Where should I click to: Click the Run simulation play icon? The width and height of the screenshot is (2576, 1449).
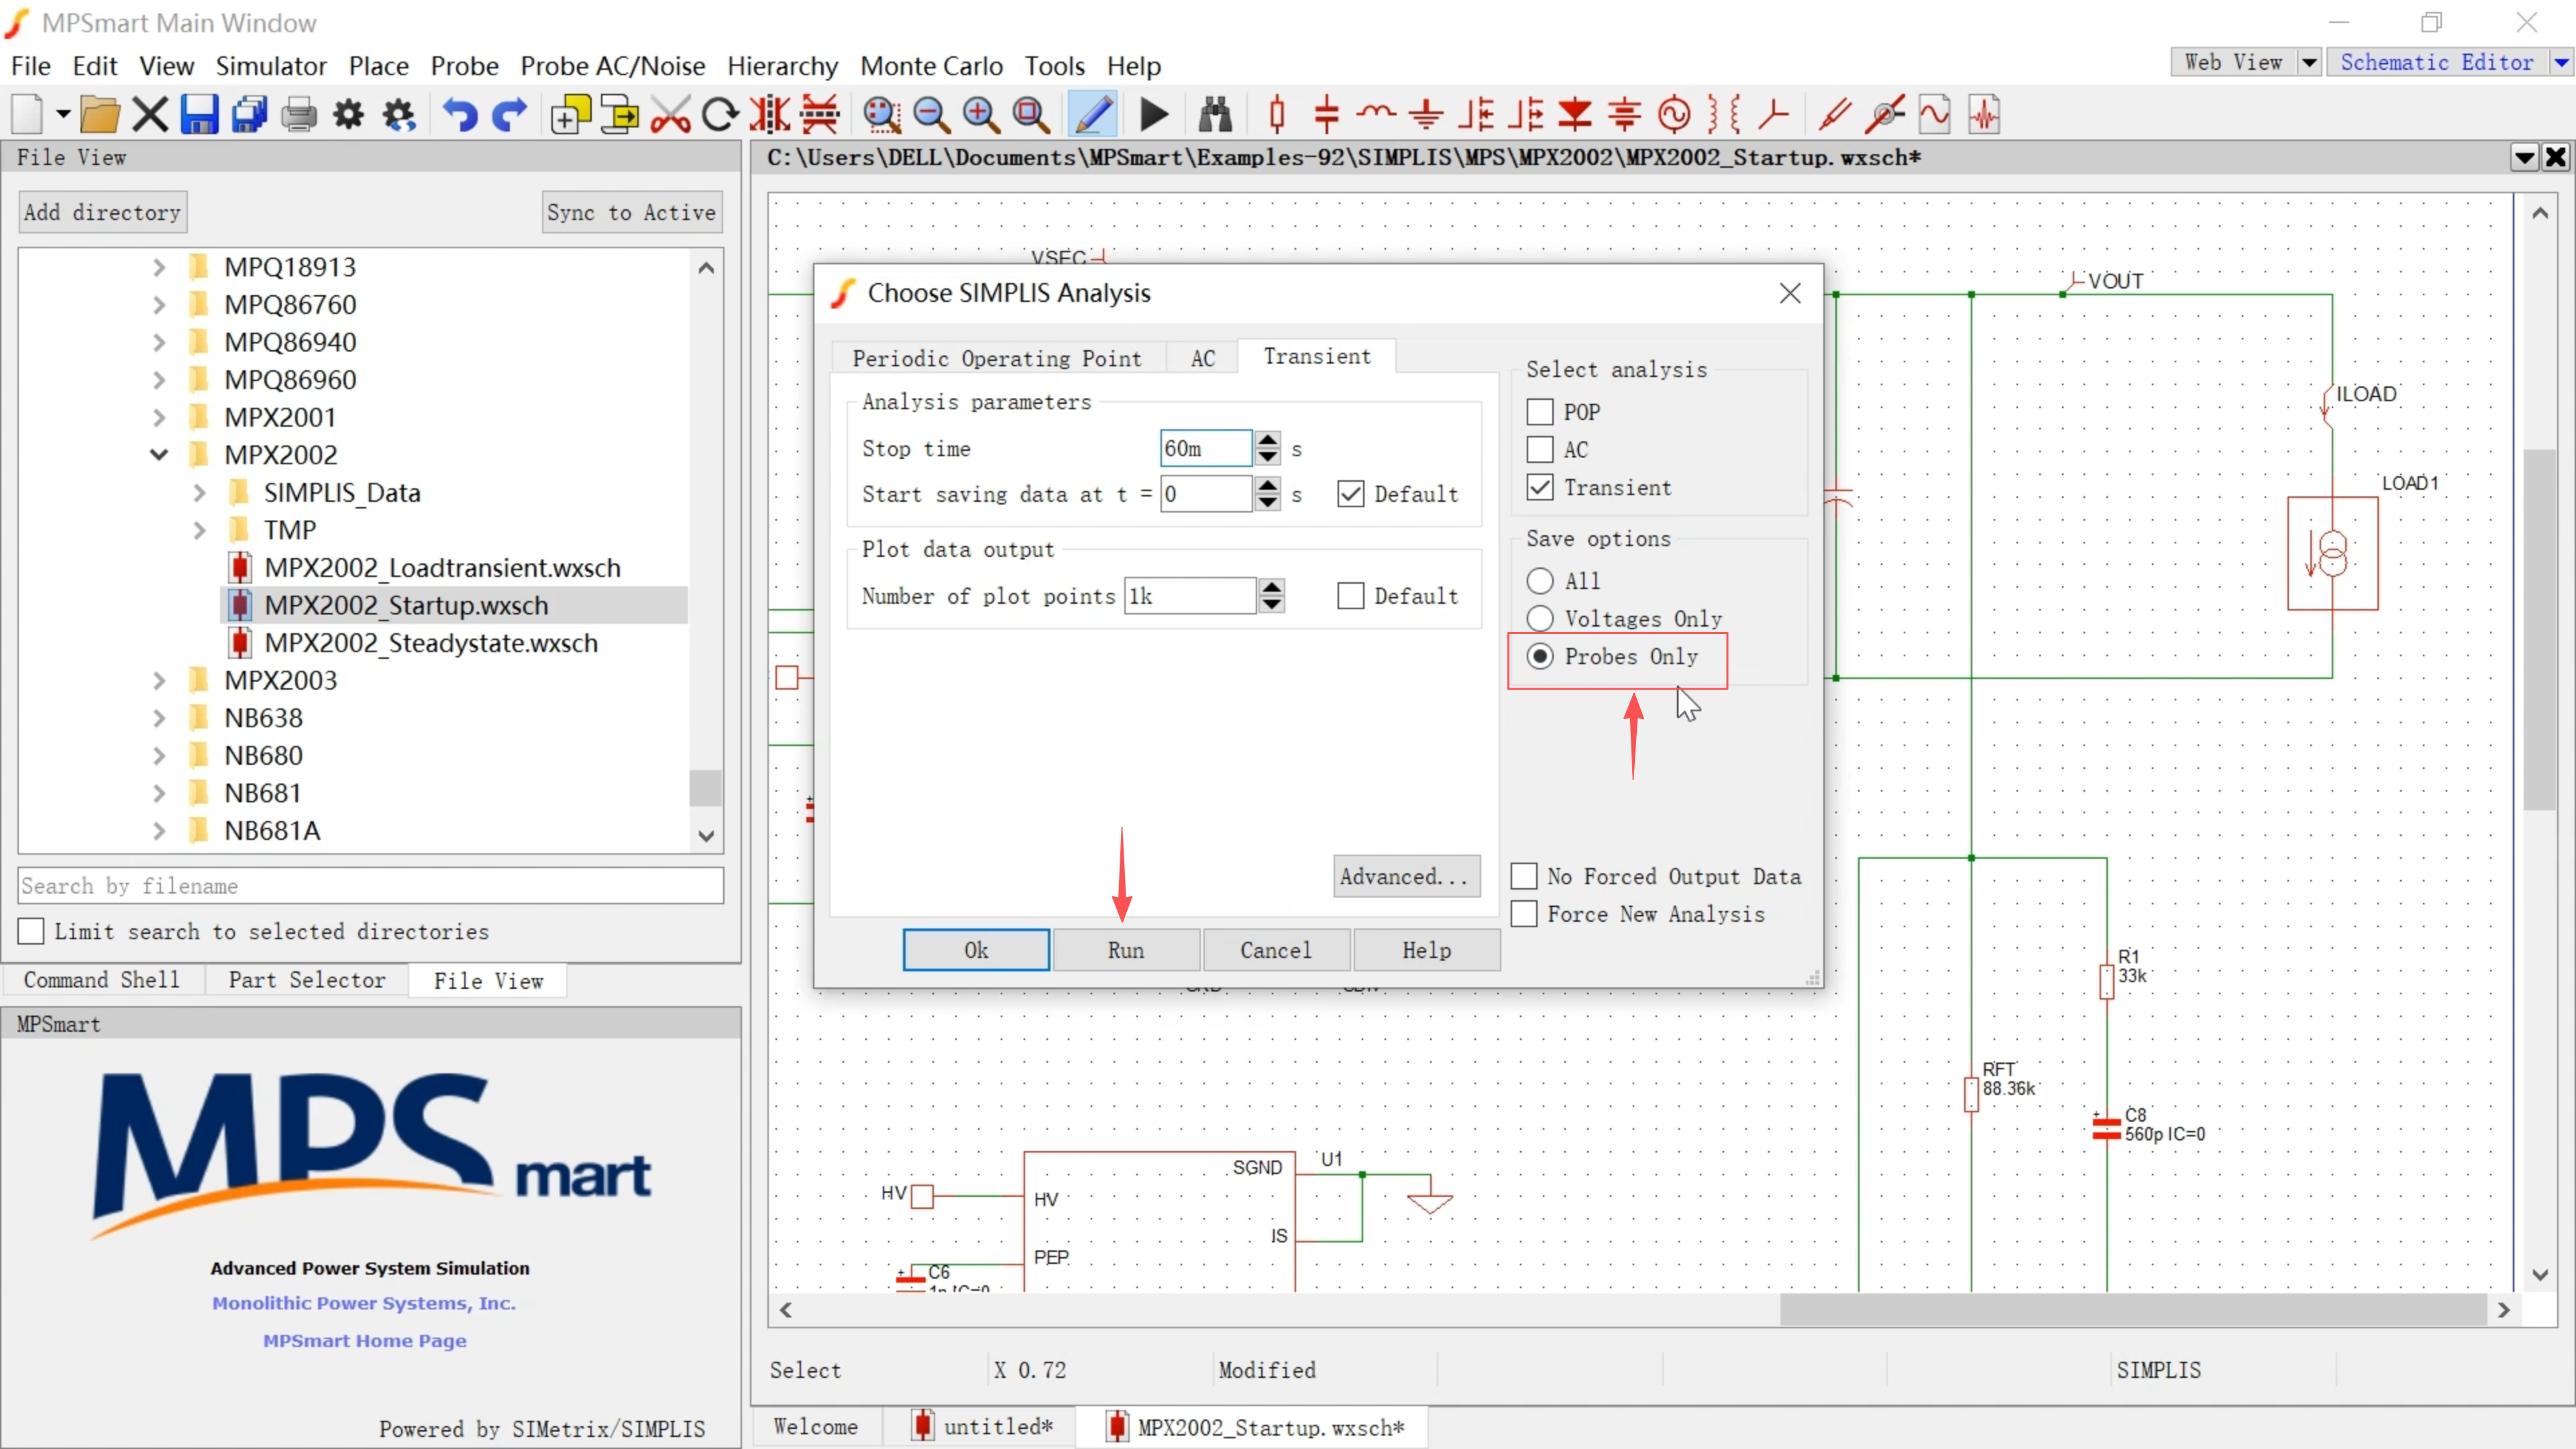point(1154,115)
